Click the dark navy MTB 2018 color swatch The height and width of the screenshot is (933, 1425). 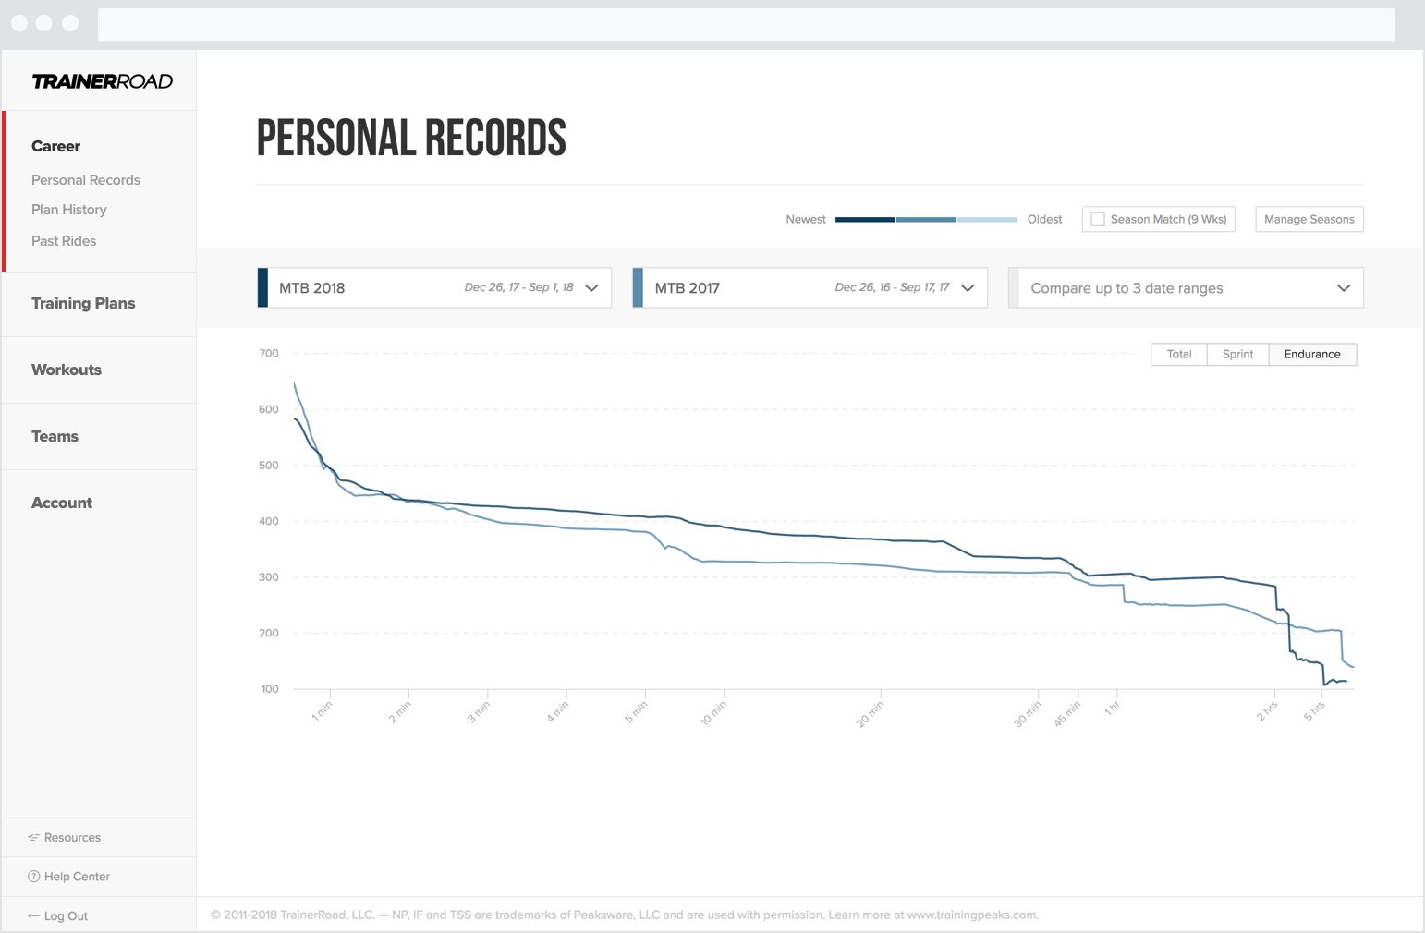point(262,287)
